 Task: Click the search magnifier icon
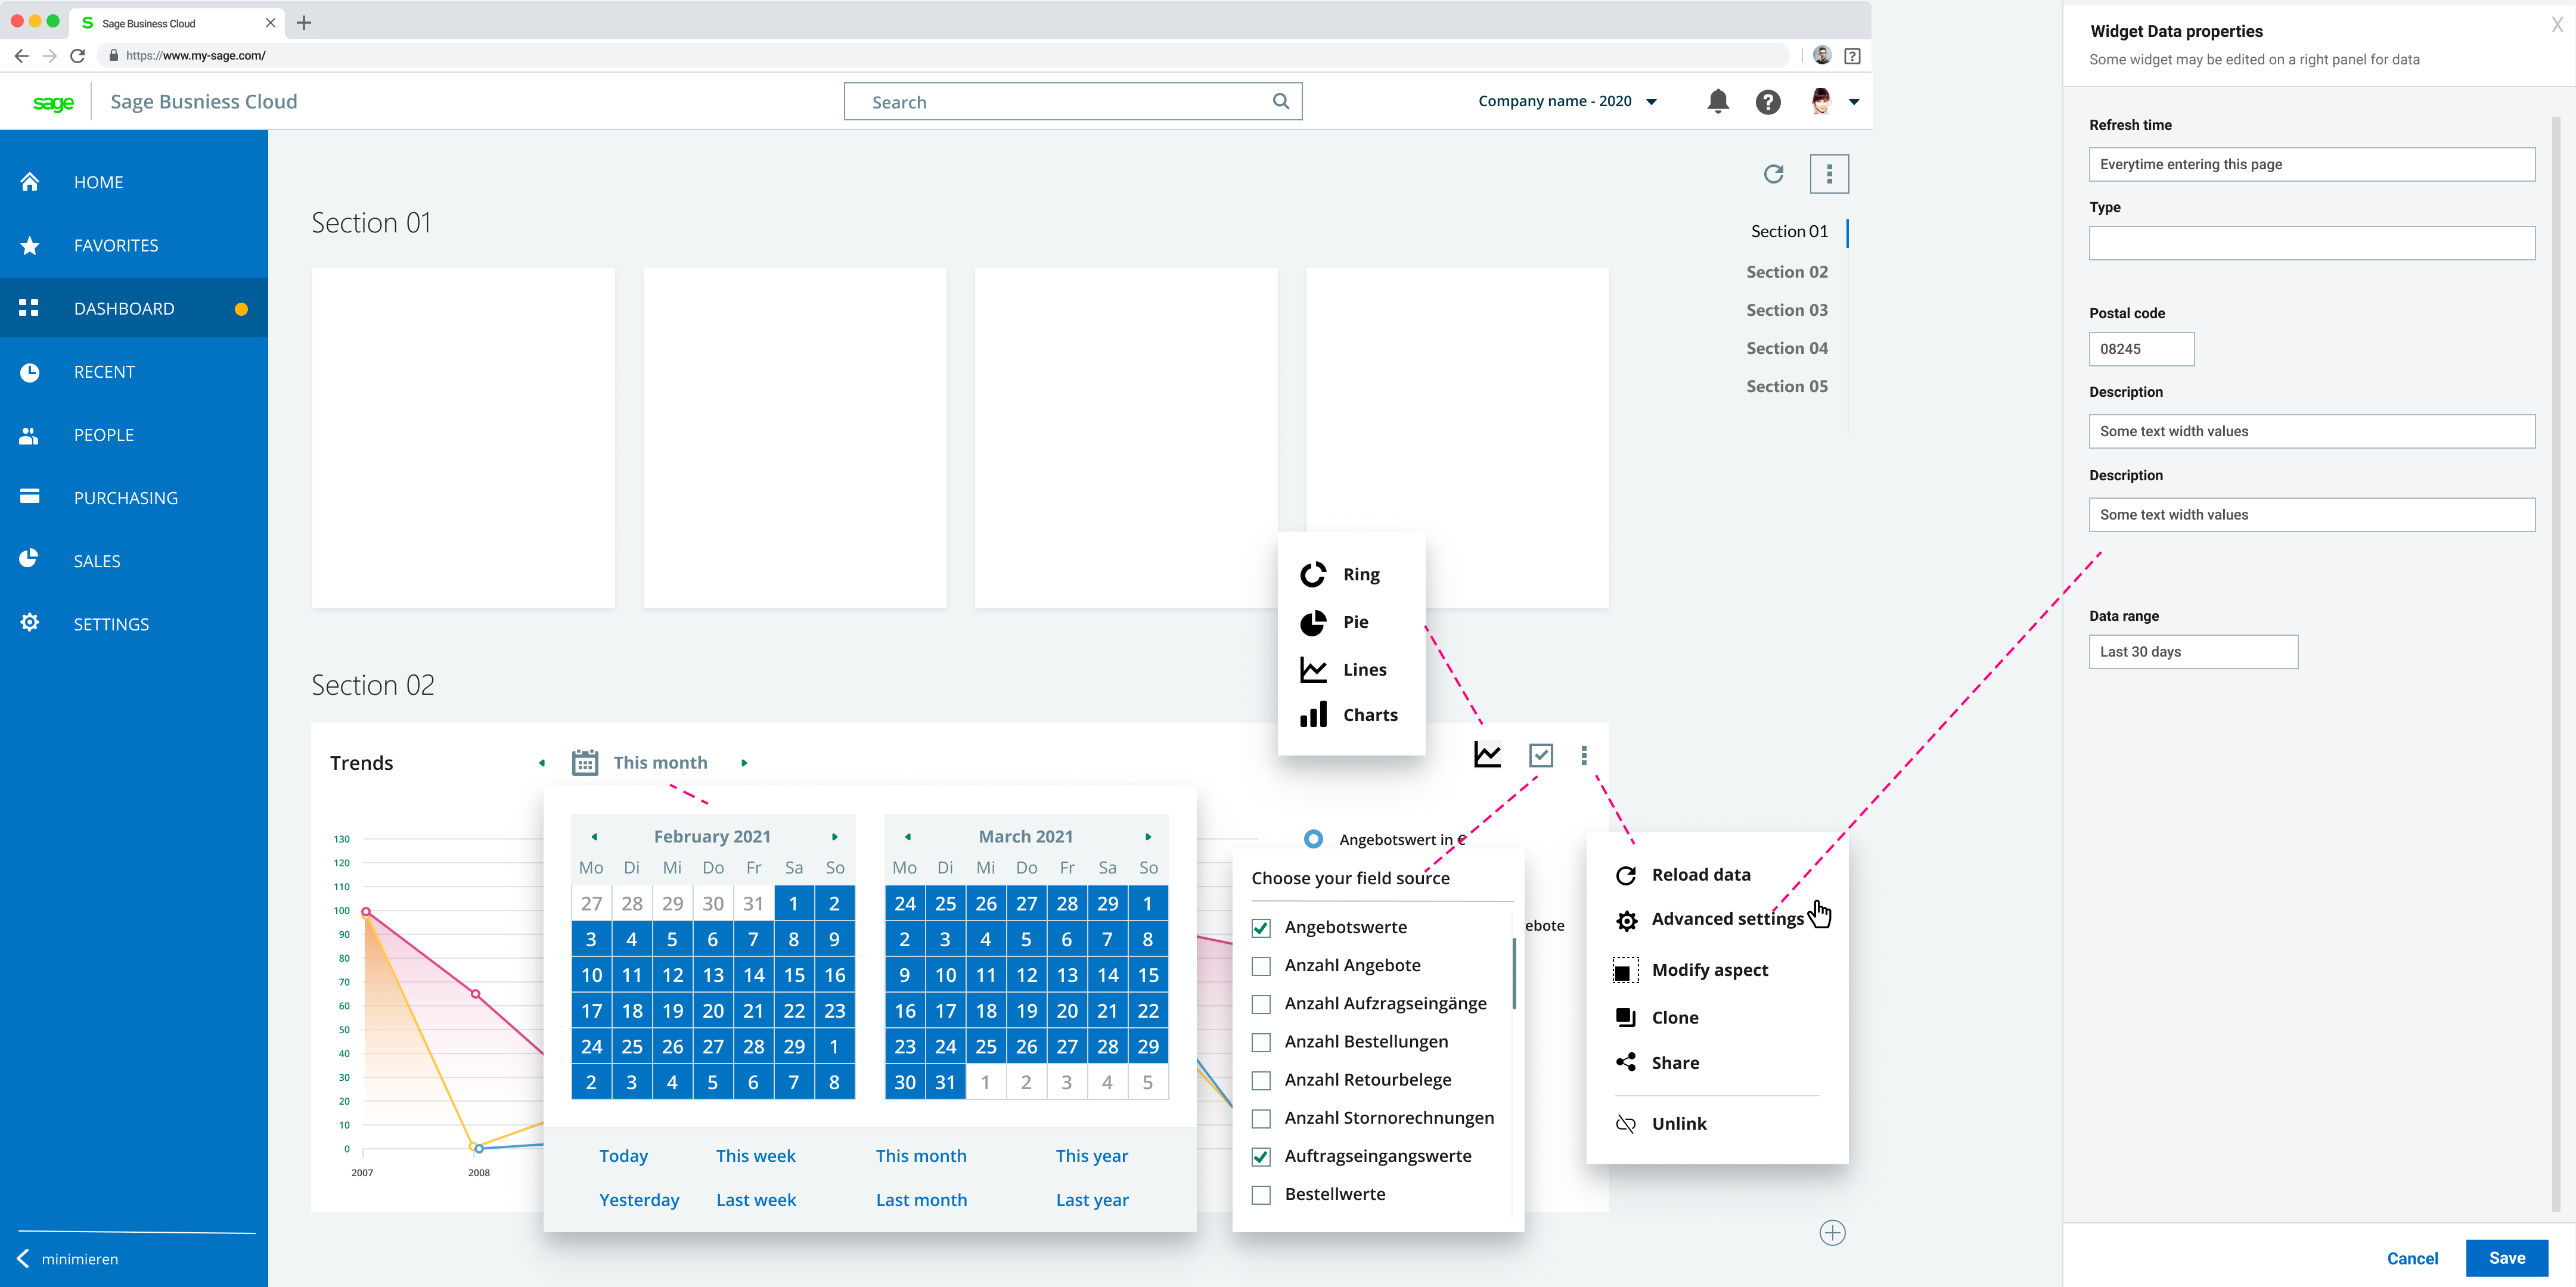click(x=1280, y=101)
